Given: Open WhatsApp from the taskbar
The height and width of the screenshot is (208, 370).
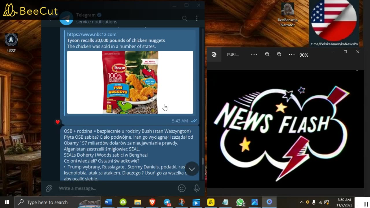Looking at the screenshot, I should click(240, 202).
